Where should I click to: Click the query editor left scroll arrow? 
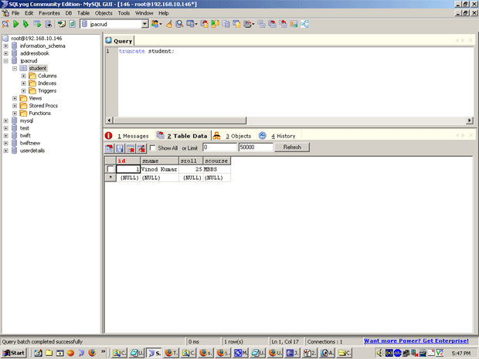click(109, 120)
